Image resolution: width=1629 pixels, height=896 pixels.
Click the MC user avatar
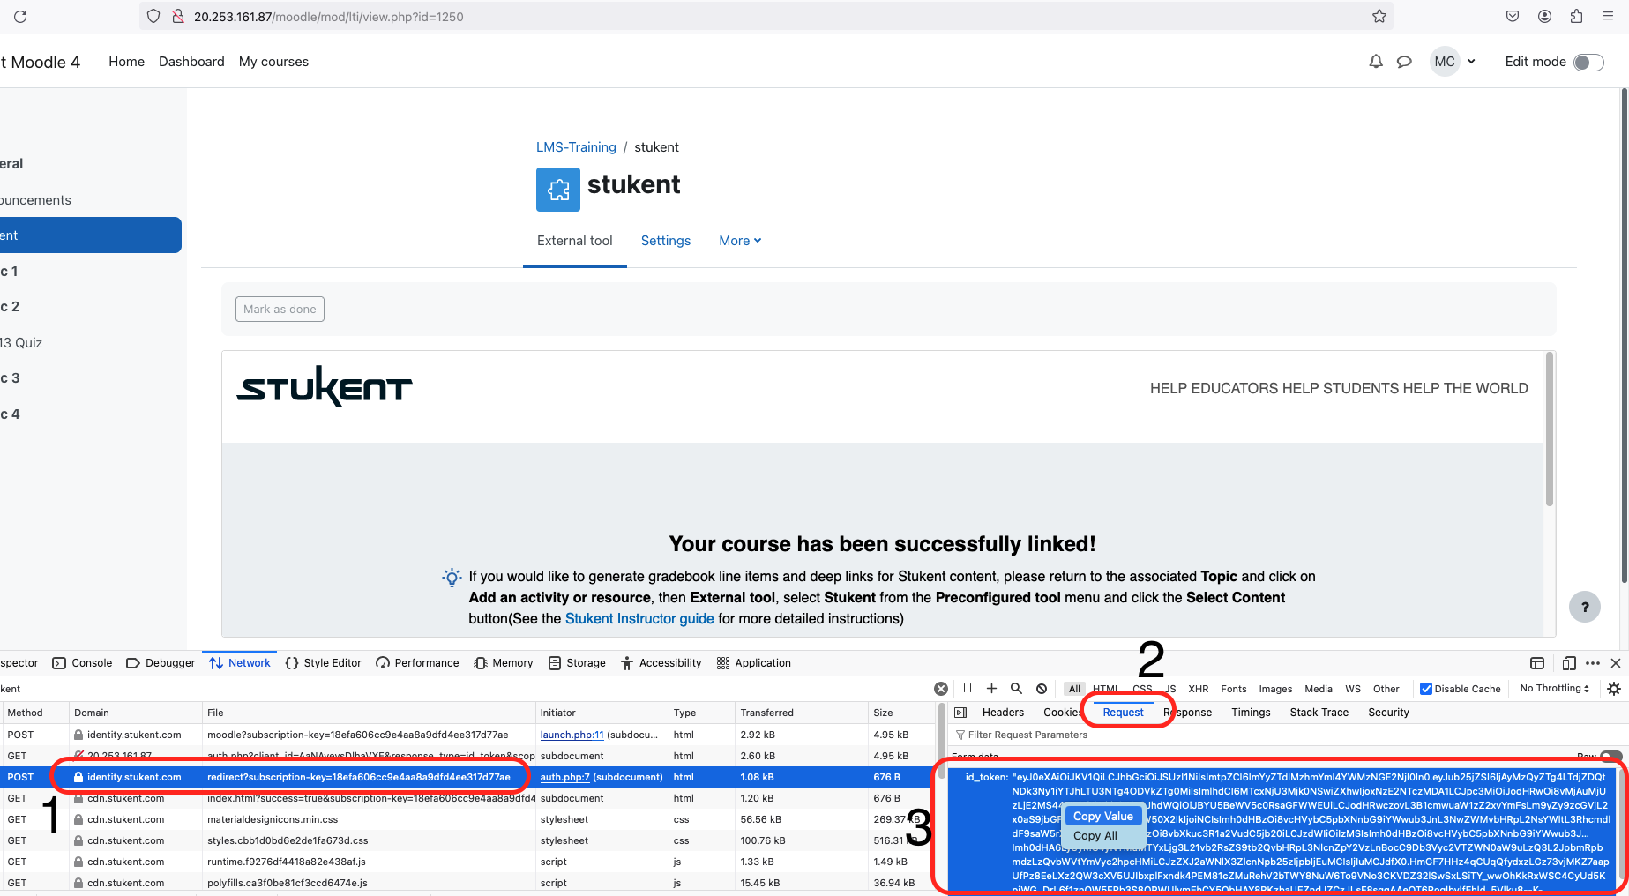pyautogui.click(x=1445, y=62)
